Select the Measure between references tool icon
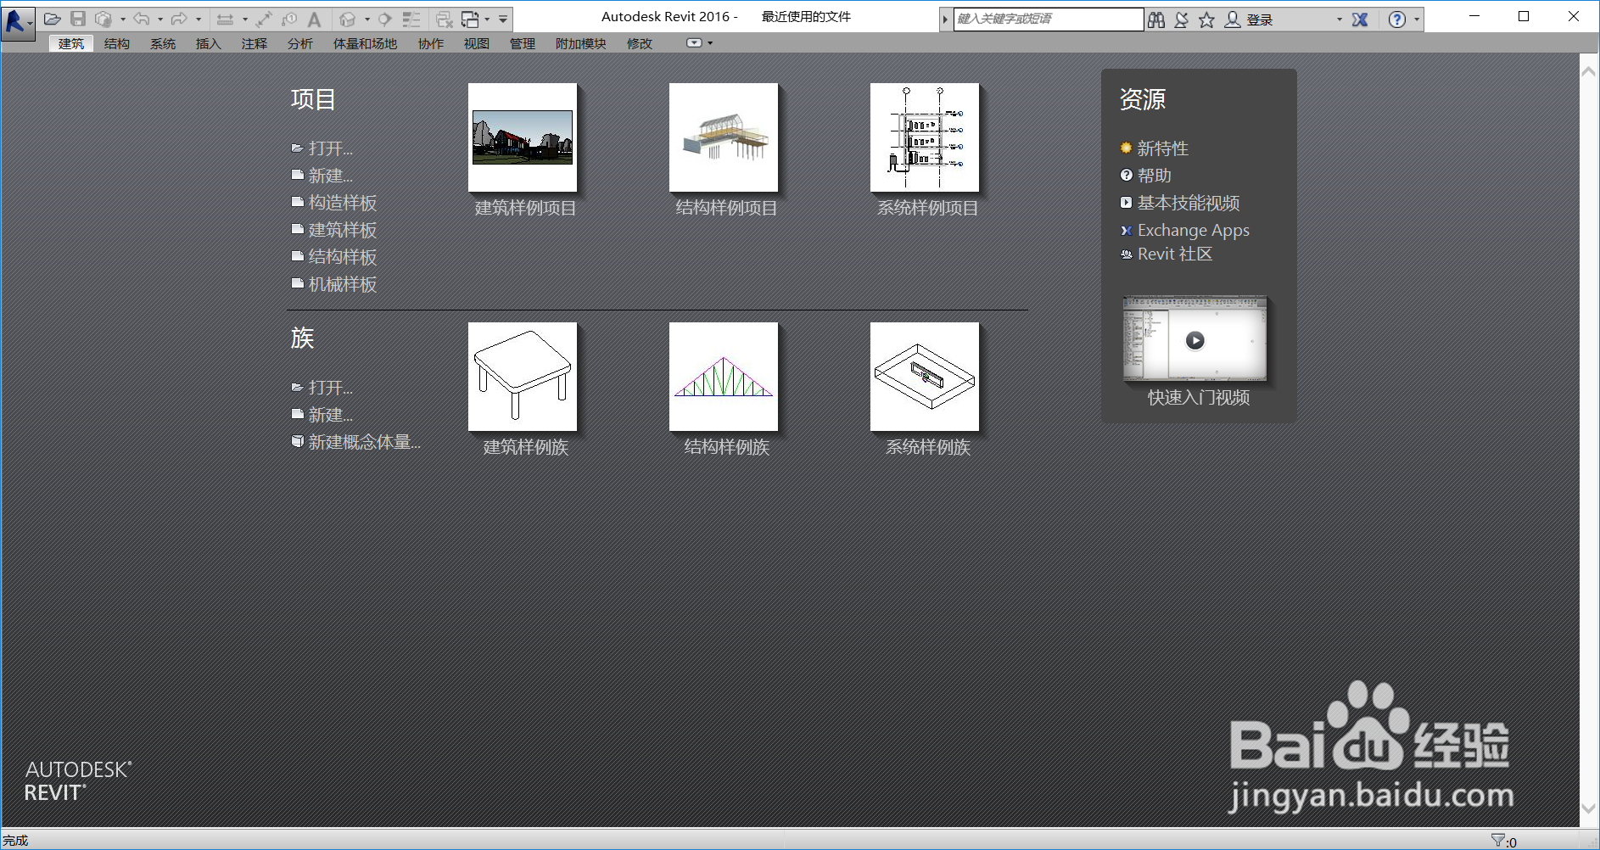Screen dimensions: 1600x850 click(x=226, y=19)
